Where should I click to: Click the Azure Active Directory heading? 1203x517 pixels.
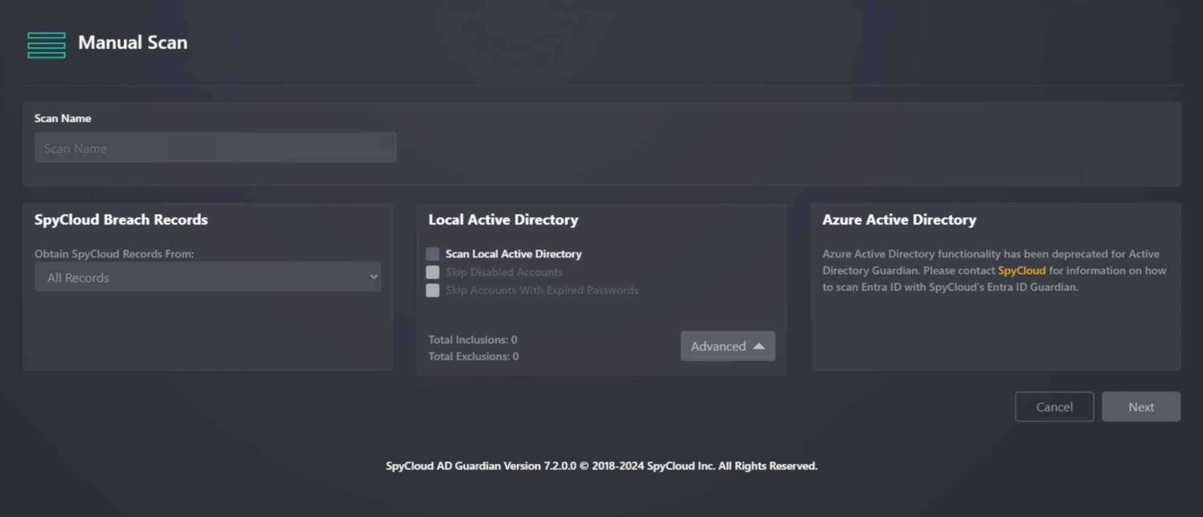tap(899, 220)
